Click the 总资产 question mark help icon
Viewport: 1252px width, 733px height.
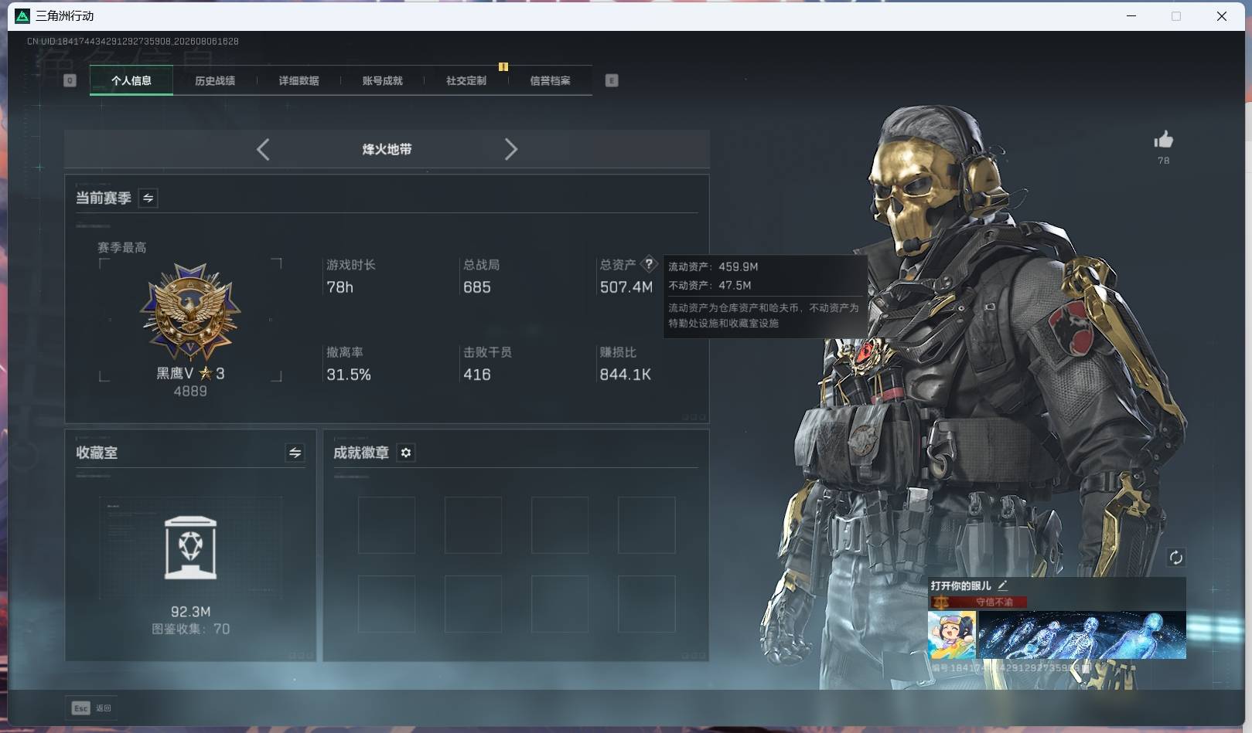coord(650,264)
